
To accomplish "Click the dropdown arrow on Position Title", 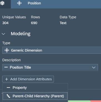I will tap(94, 68).
